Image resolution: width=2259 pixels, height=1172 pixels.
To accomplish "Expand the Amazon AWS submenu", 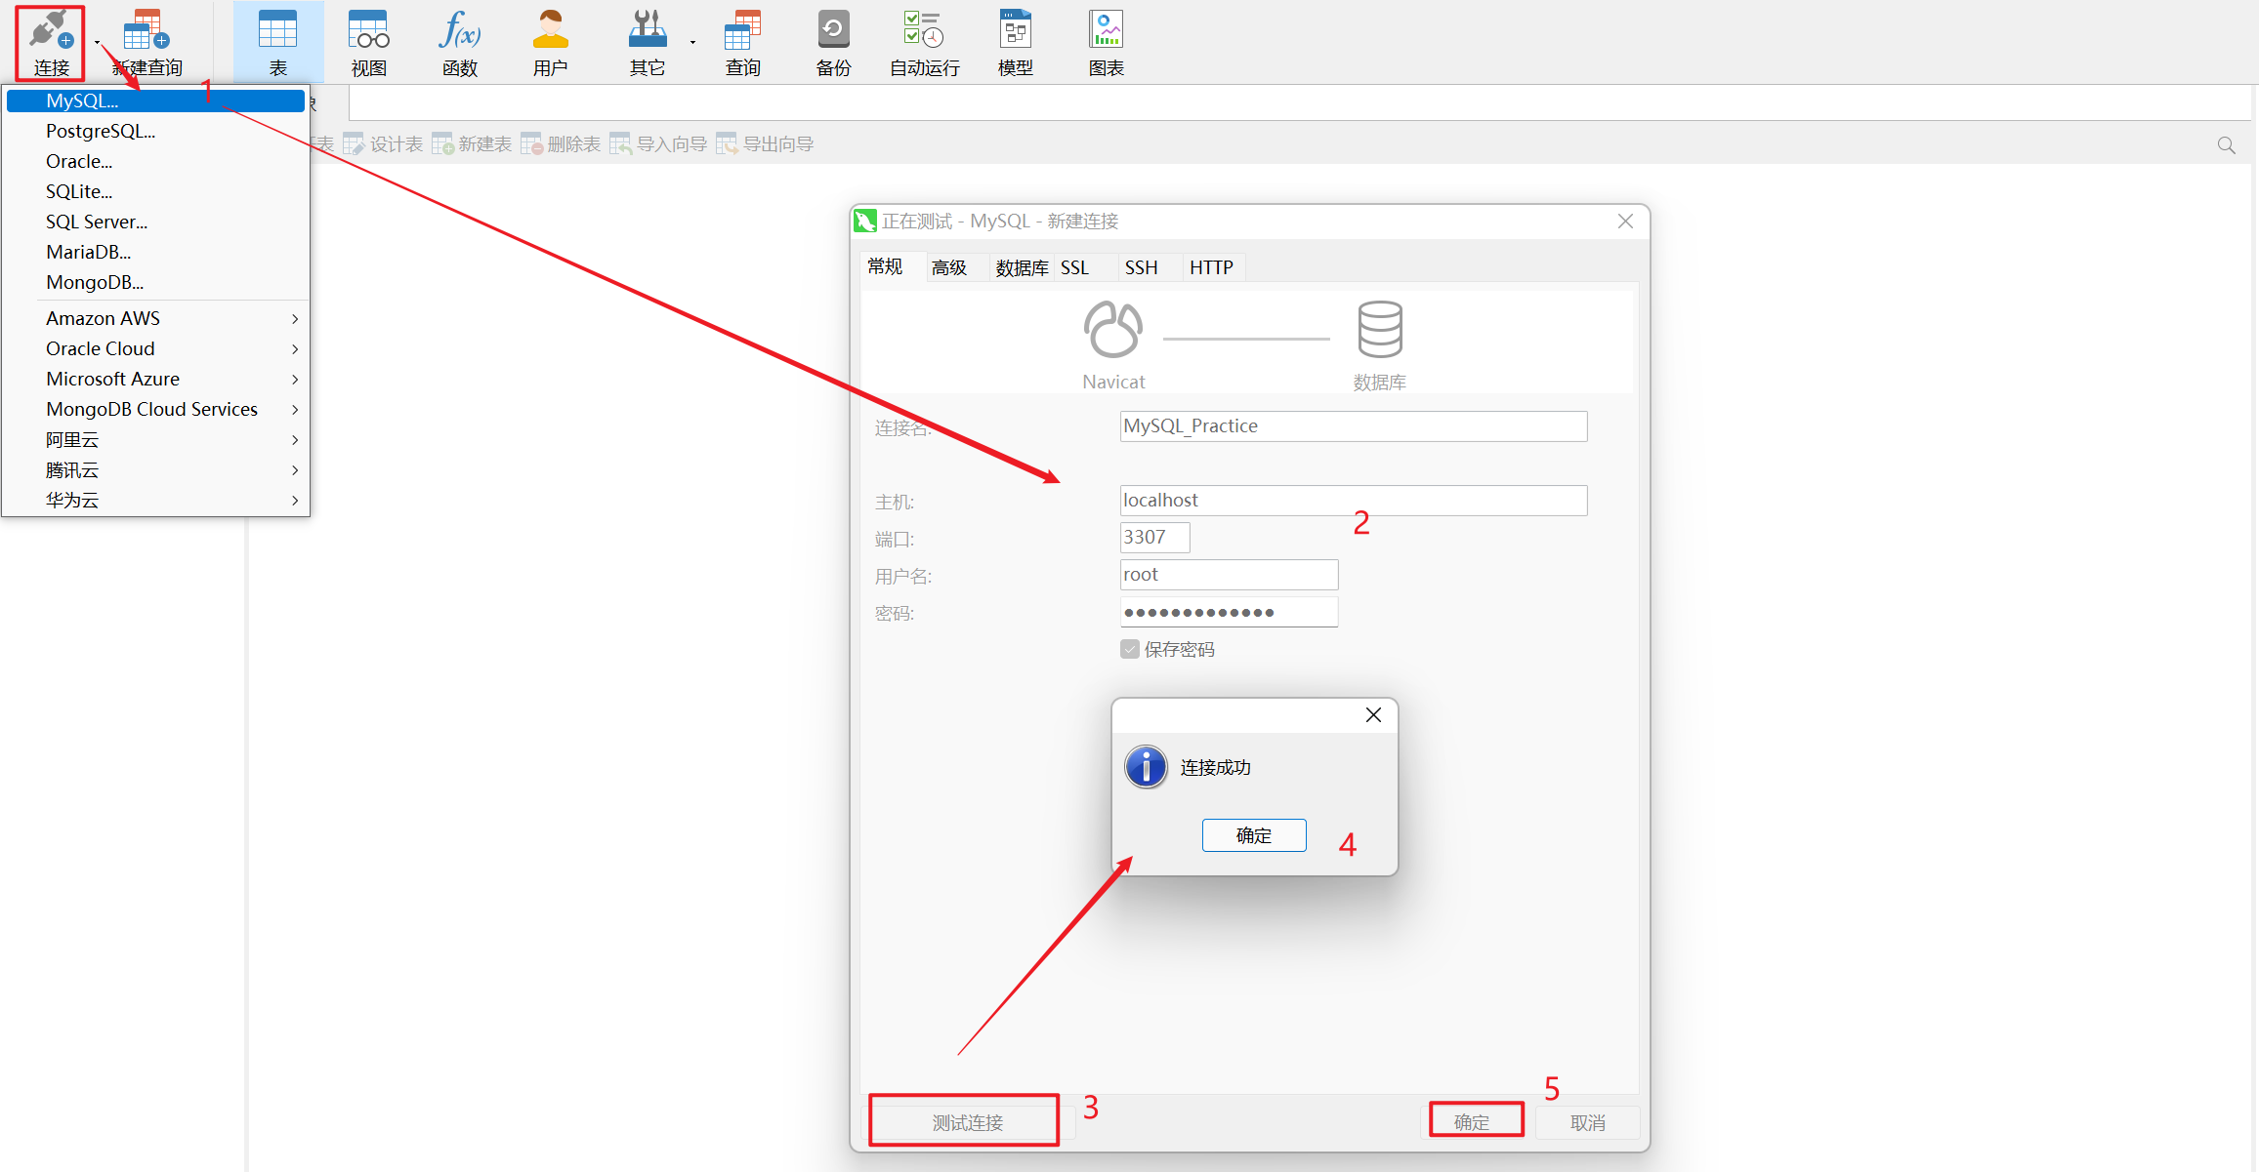I will tap(295, 319).
